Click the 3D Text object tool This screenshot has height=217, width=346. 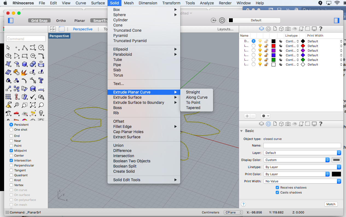tap(41, 80)
